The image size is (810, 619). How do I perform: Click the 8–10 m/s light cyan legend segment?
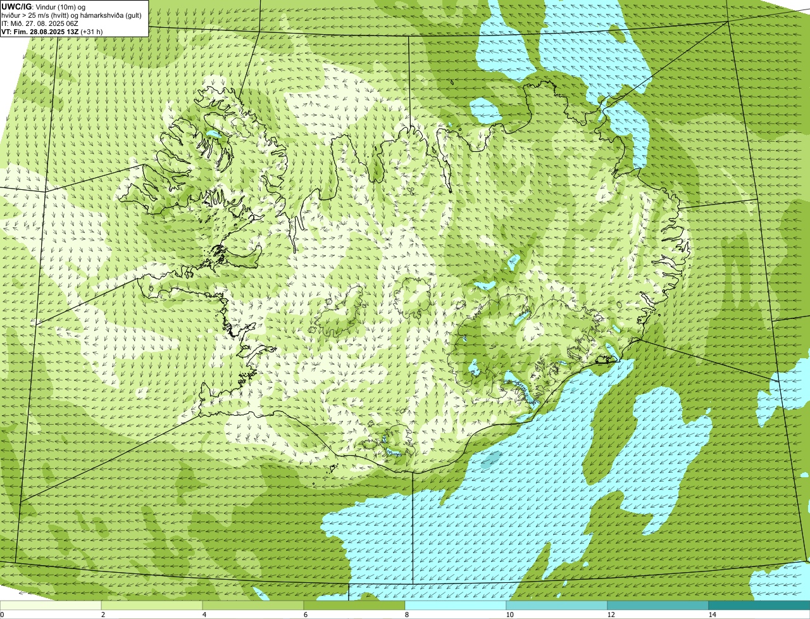pos(456,605)
